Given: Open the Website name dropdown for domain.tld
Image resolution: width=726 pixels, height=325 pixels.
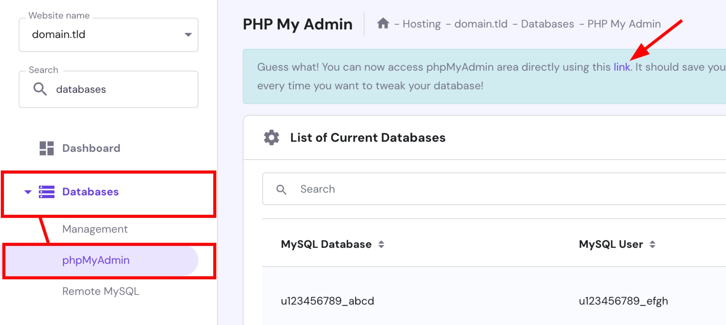Looking at the screenshot, I should 189,34.
